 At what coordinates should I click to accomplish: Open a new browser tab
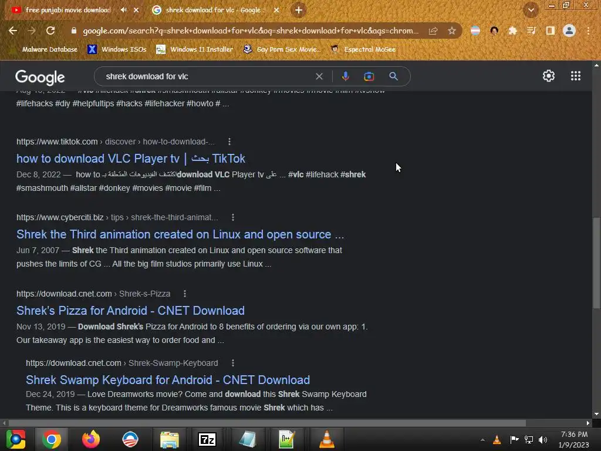click(299, 10)
